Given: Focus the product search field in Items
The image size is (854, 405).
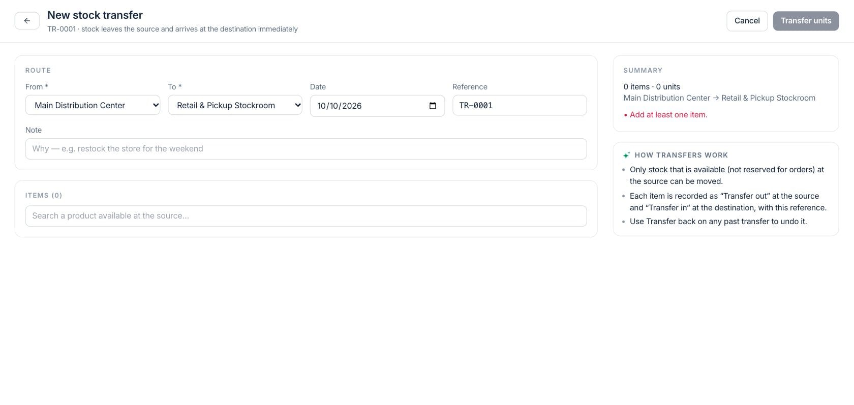Looking at the screenshot, I should pos(306,216).
